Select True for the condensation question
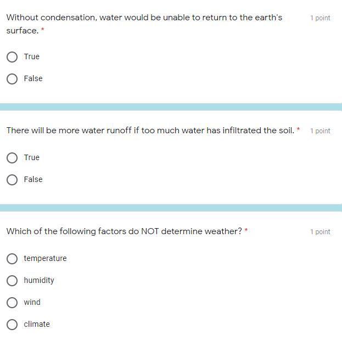This screenshot has height=346, width=342. (12, 56)
